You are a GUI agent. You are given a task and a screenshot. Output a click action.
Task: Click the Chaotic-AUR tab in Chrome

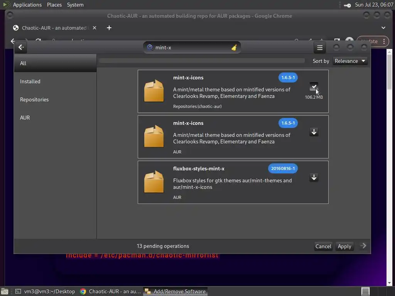(x=55, y=28)
